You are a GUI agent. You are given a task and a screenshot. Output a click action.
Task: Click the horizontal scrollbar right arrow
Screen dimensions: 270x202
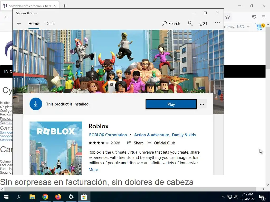263,189
